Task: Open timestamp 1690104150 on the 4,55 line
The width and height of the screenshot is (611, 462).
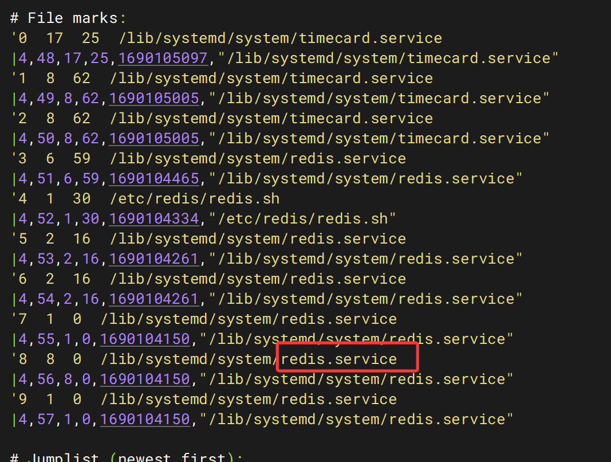Action: pyautogui.click(x=145, y=339)
